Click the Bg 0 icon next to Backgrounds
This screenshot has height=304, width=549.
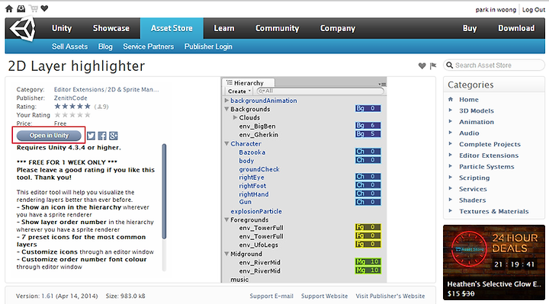point(368,108)
